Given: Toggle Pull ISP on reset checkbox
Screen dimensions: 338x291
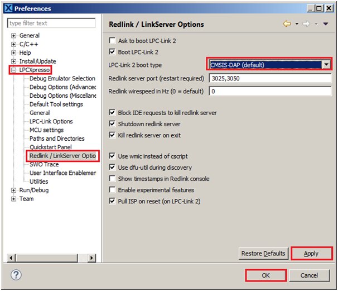Looking at the screenshot, I should point(112,201).
